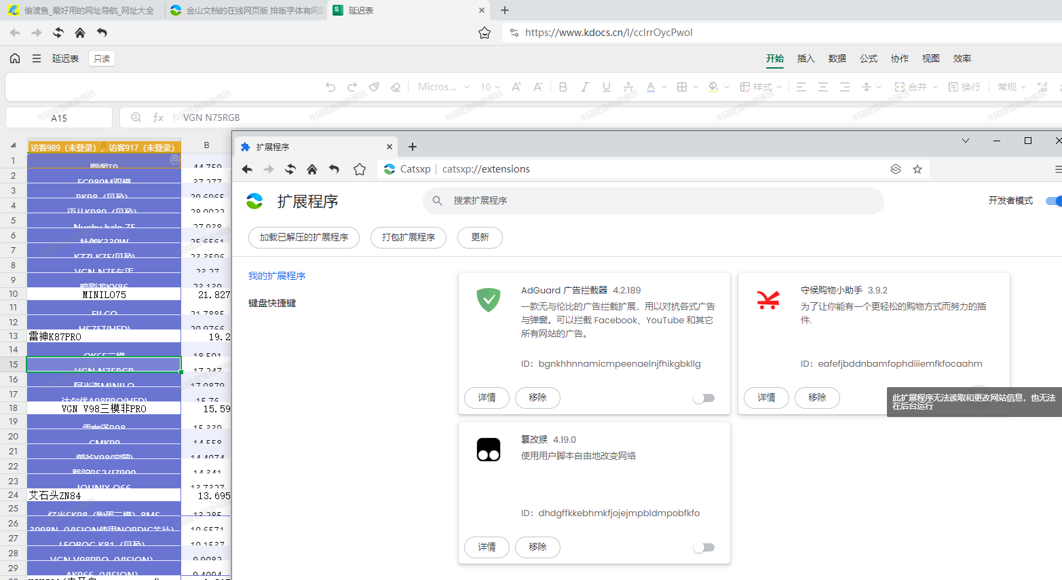Screen dimensions: 1062x580
Task: Open the fx insert function icon
Action: tap(158, 117)
